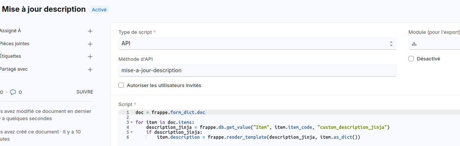Click the Partagé avec label
This screenshot has width=460, height=146.
pos(14,69)
